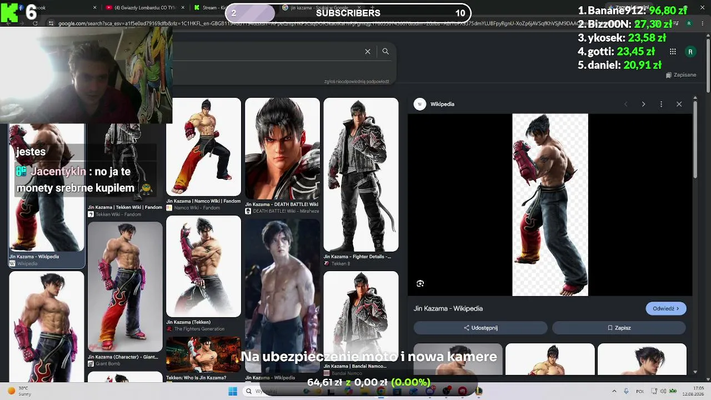
Task: Open the Windows Start menu
Action: (x=232, y=391)
